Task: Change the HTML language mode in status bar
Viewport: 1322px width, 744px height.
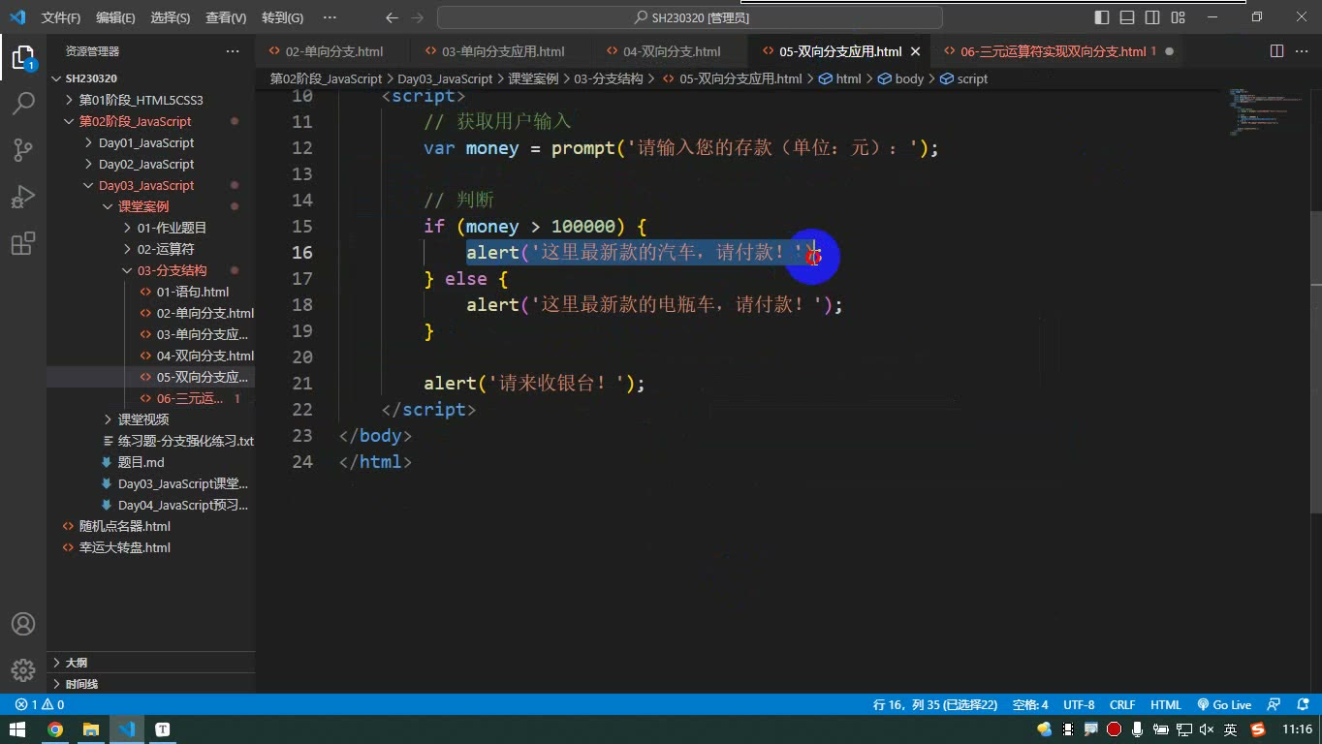Action: pyautogui.click(x=1165, y=705)
